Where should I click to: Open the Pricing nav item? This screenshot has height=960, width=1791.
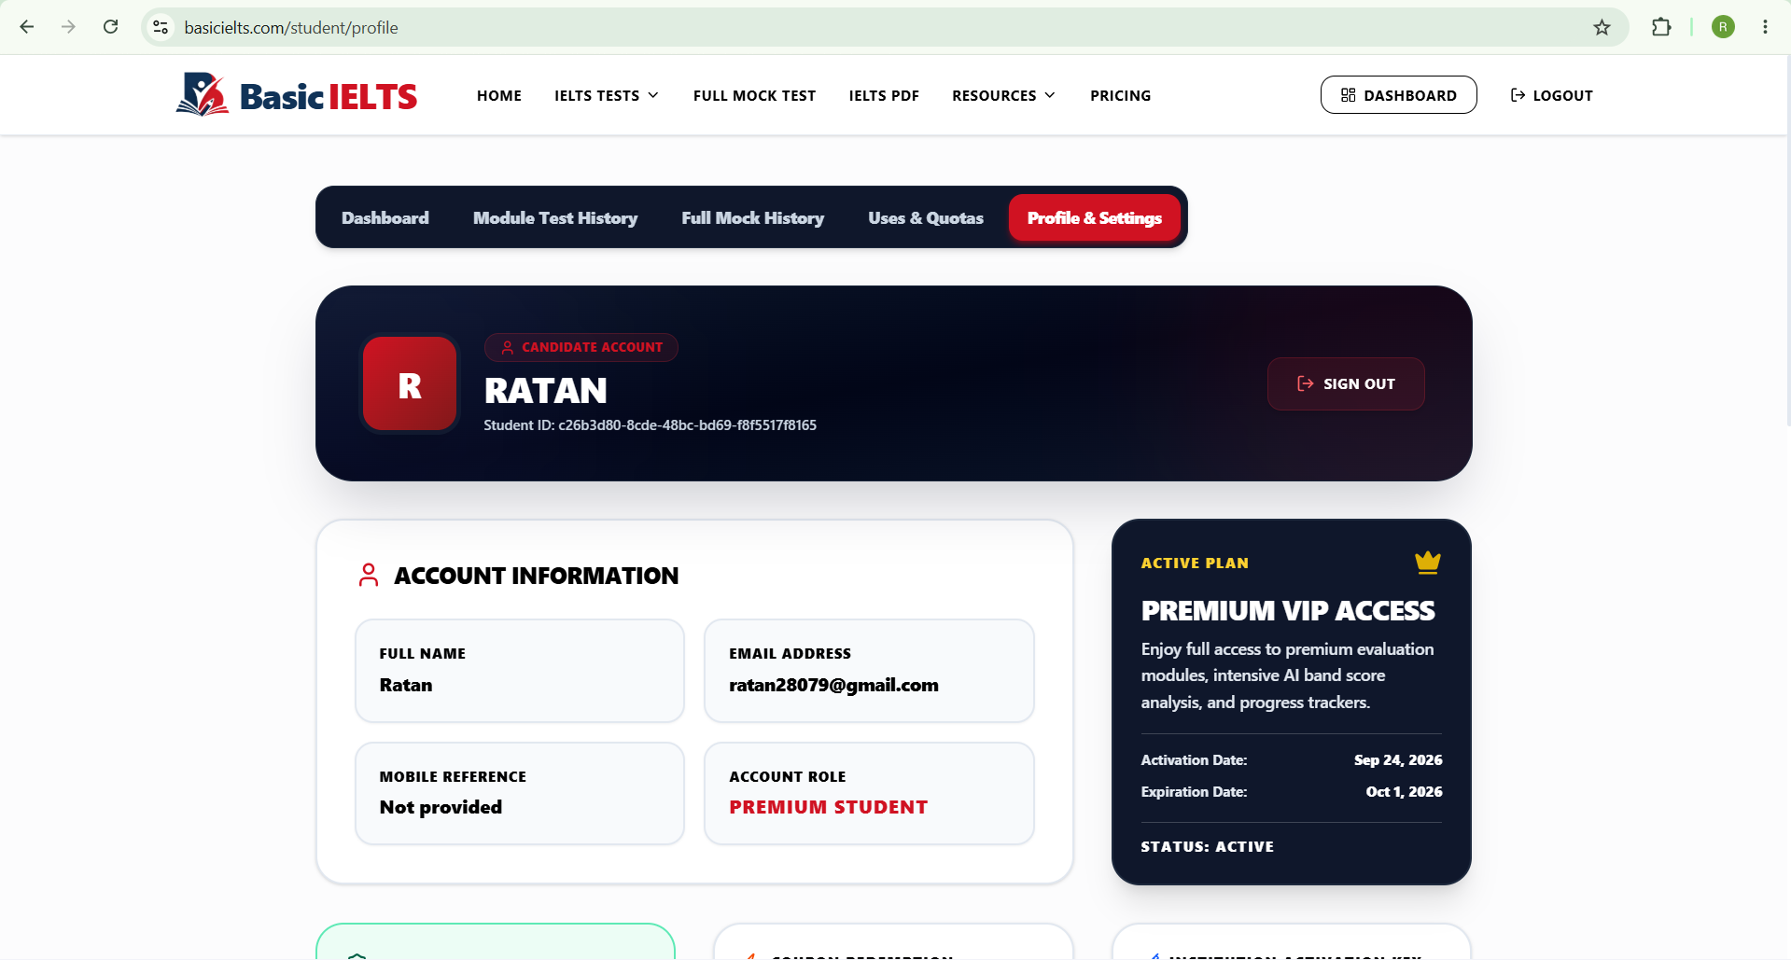(x=1120, y=95)
